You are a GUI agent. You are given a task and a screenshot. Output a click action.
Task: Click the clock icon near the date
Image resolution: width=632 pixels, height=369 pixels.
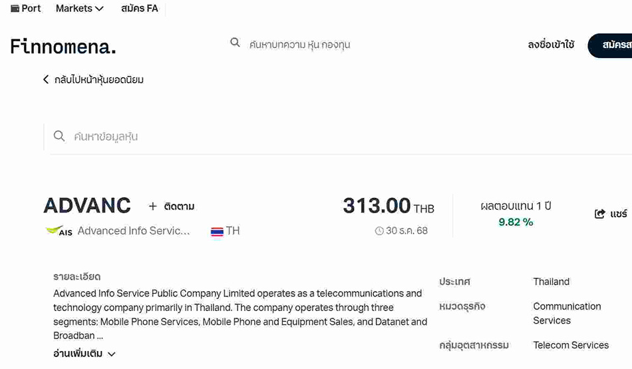coord(379,231)
